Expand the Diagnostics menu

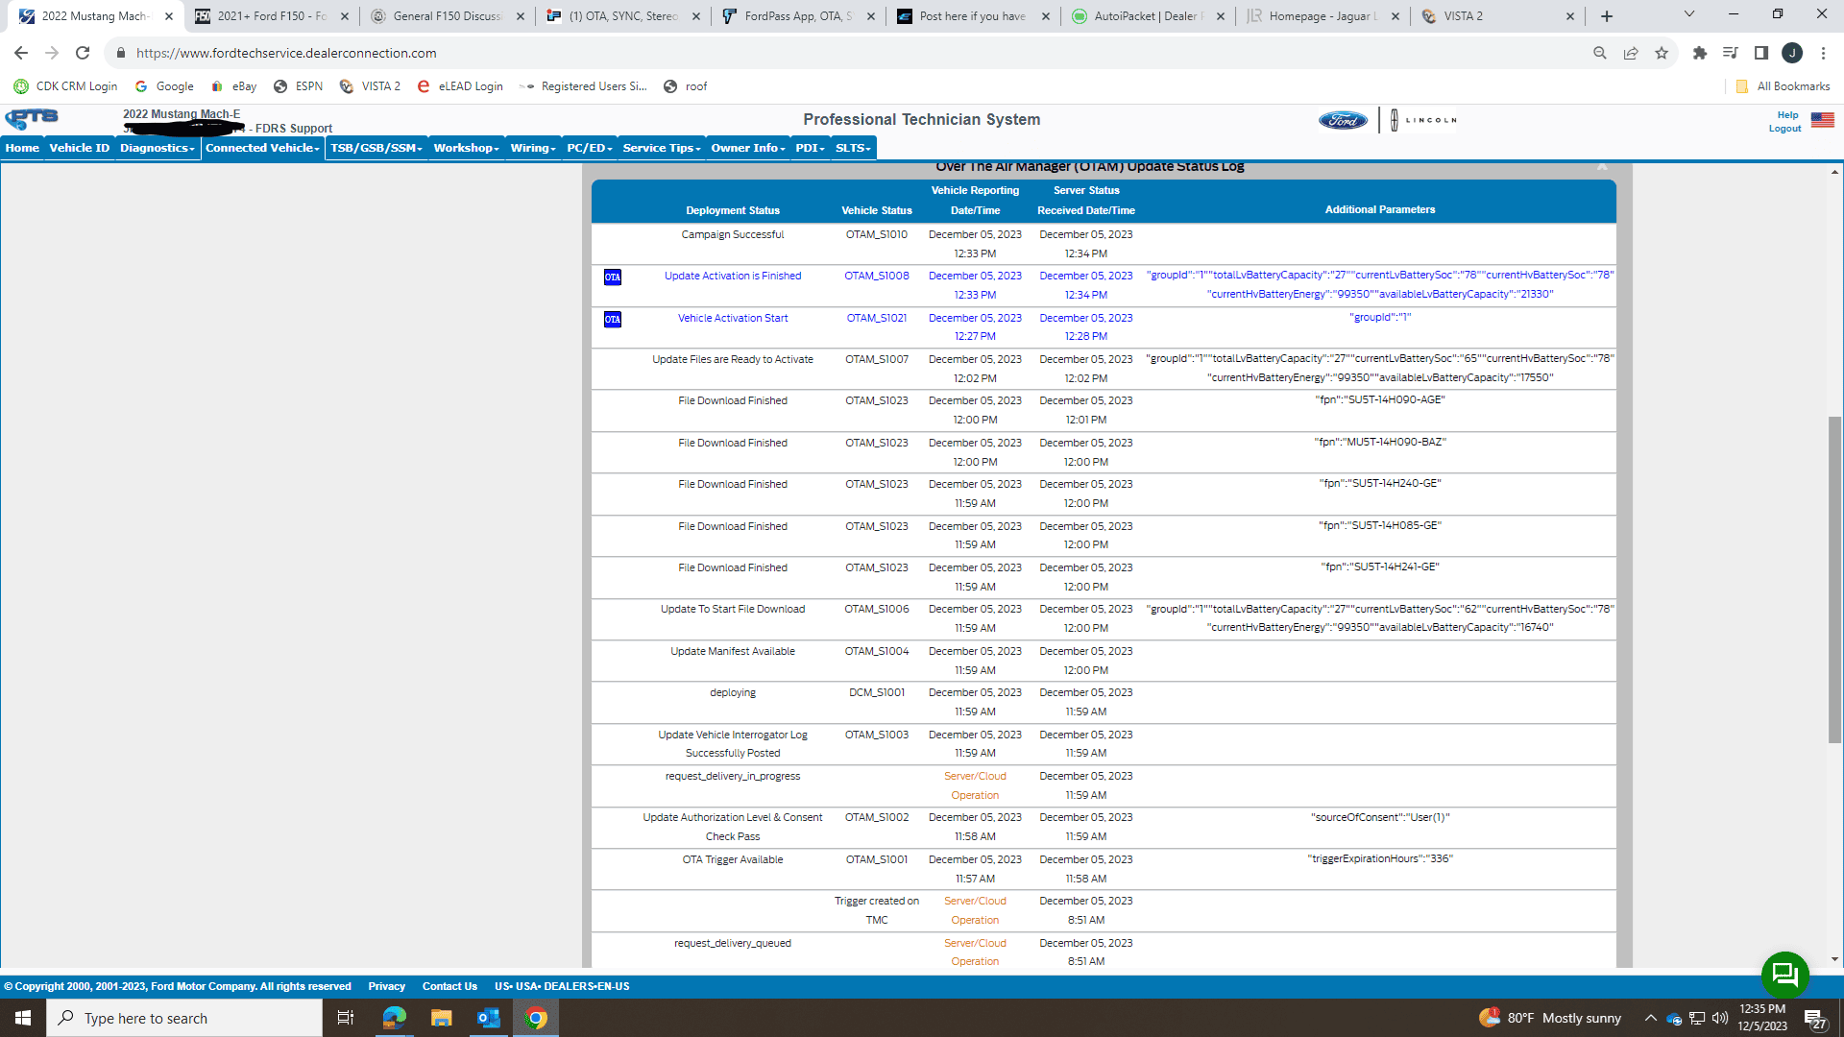[158, 148]
